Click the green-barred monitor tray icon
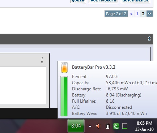The width and height of the screenshot is (157, 133). [125, 126]
